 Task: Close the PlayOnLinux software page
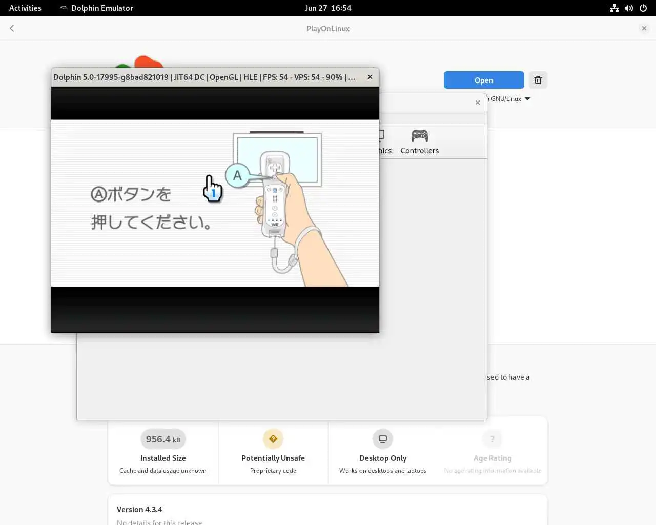[x=644, y=28]
